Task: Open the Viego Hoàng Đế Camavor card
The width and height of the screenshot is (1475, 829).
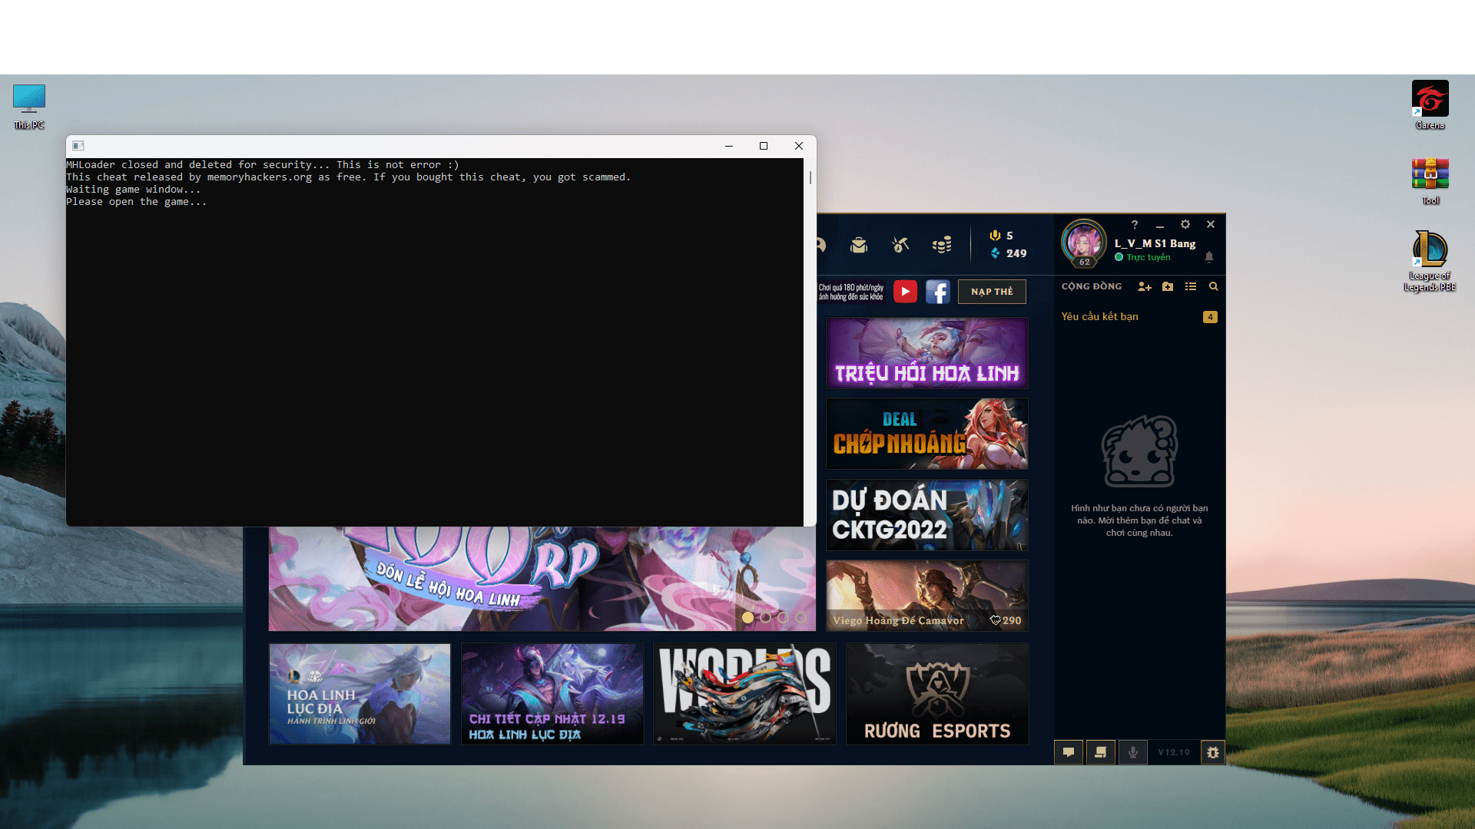Action: pos(927,596)
